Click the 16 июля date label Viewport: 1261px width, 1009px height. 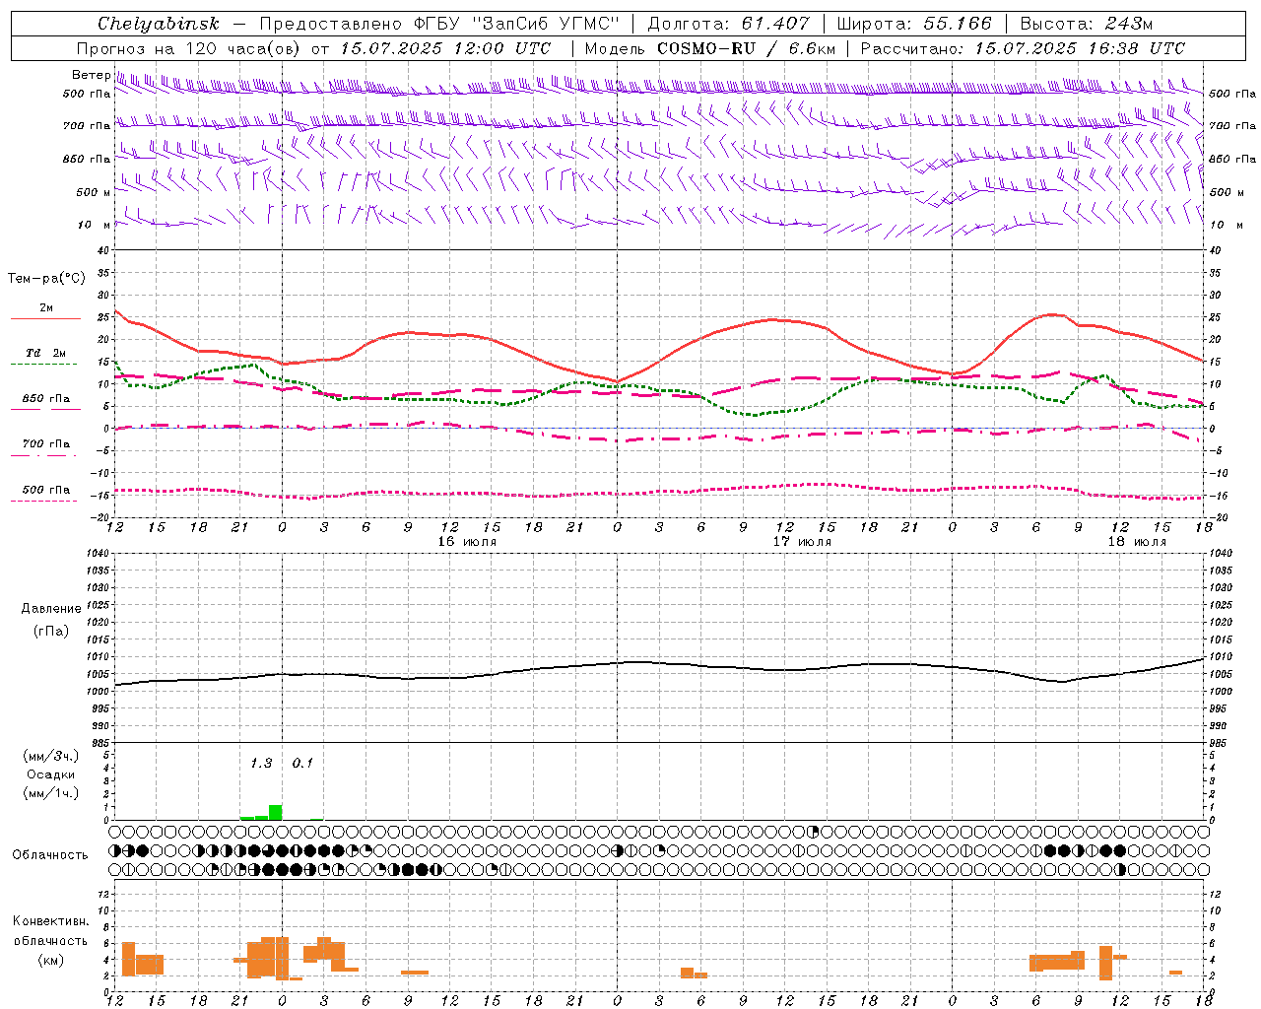pos(467,542)
